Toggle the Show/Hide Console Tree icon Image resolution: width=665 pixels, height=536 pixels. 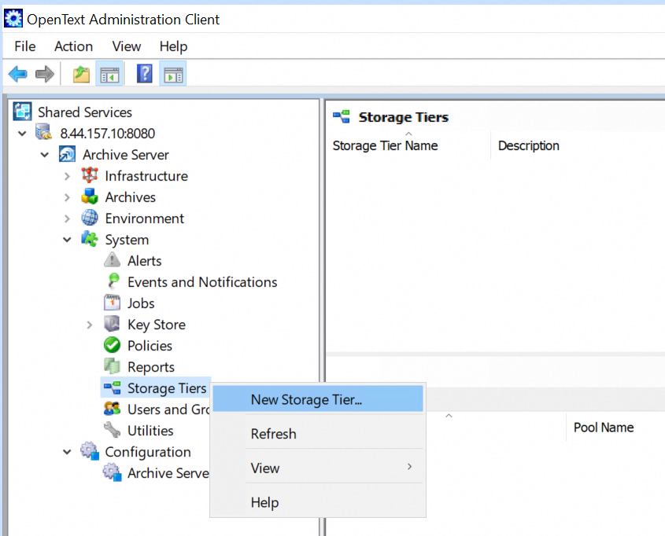109,75
